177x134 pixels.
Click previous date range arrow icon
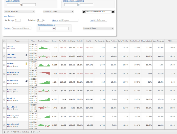84,12
